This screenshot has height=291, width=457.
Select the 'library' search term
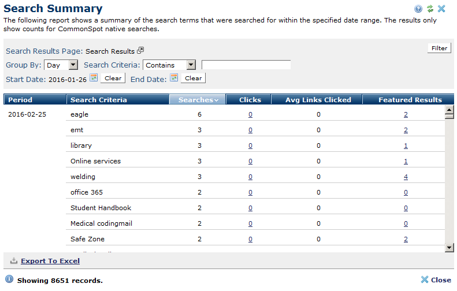[x=81, y=145]
